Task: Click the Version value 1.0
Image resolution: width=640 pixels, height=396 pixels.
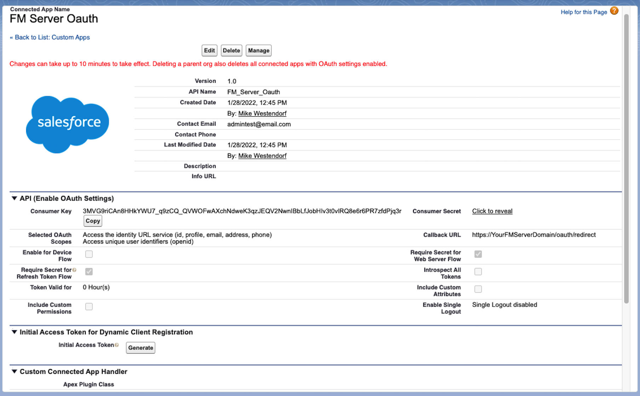Action: coord(232,81)
